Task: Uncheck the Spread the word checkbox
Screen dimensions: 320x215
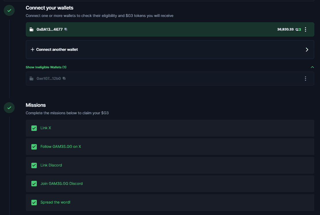Action: coord(34,202)
